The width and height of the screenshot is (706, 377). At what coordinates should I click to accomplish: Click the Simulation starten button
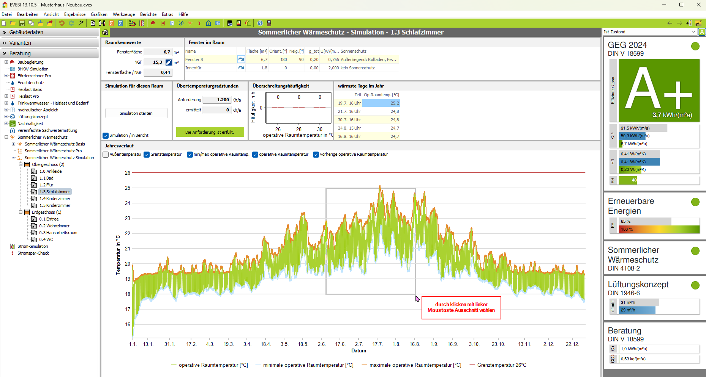click(136, 113)
